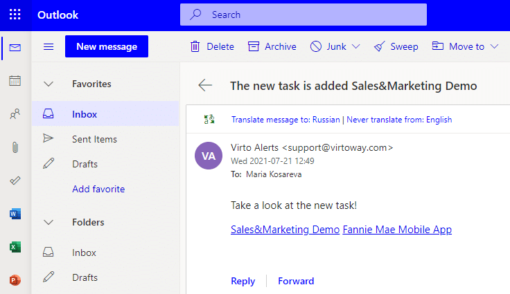Launch Word from the sidebar

(x=15, y=214)
